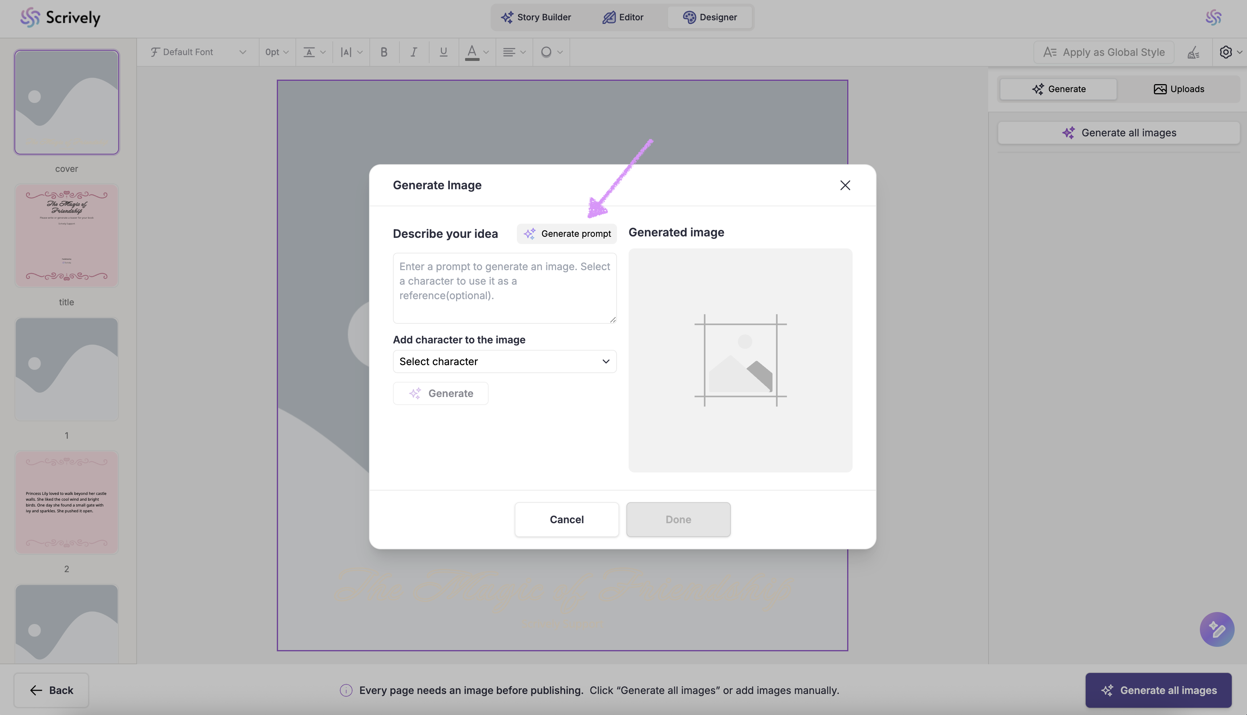Click the floating purple magic pen button
Screen dimensions: 1247x715
pyautogui.click(x=1217, y=629)
